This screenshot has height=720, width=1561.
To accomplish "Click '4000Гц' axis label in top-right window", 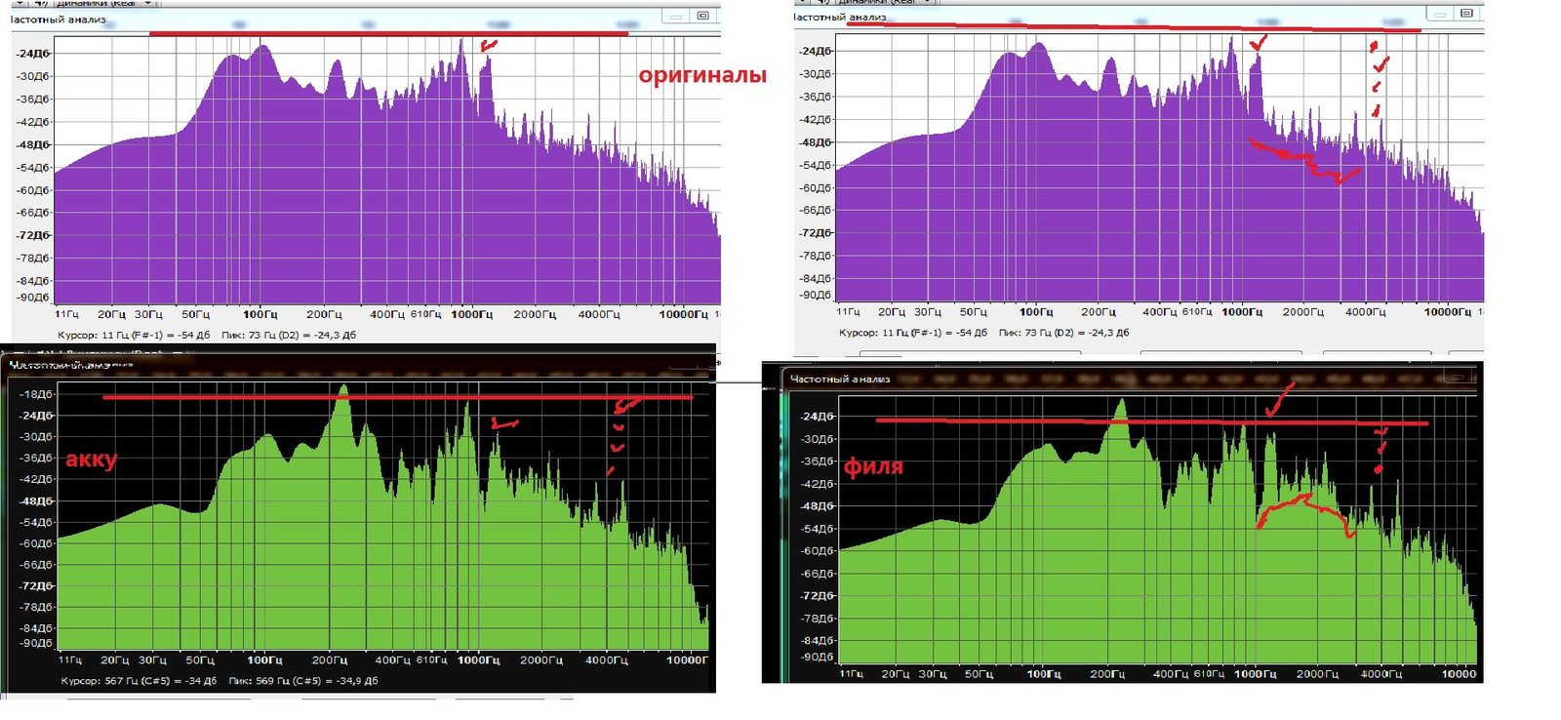I will (x=1366, y=312).
